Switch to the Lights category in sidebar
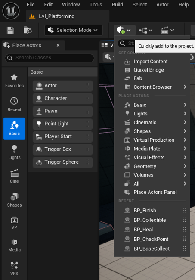Screen dimensions: 195x280 tap(14, 152)
